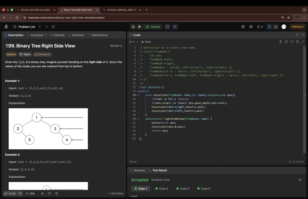Viewport: 308px width, 199px height.
Task: Share the problem via external link icon
Action: coord(50,193)
